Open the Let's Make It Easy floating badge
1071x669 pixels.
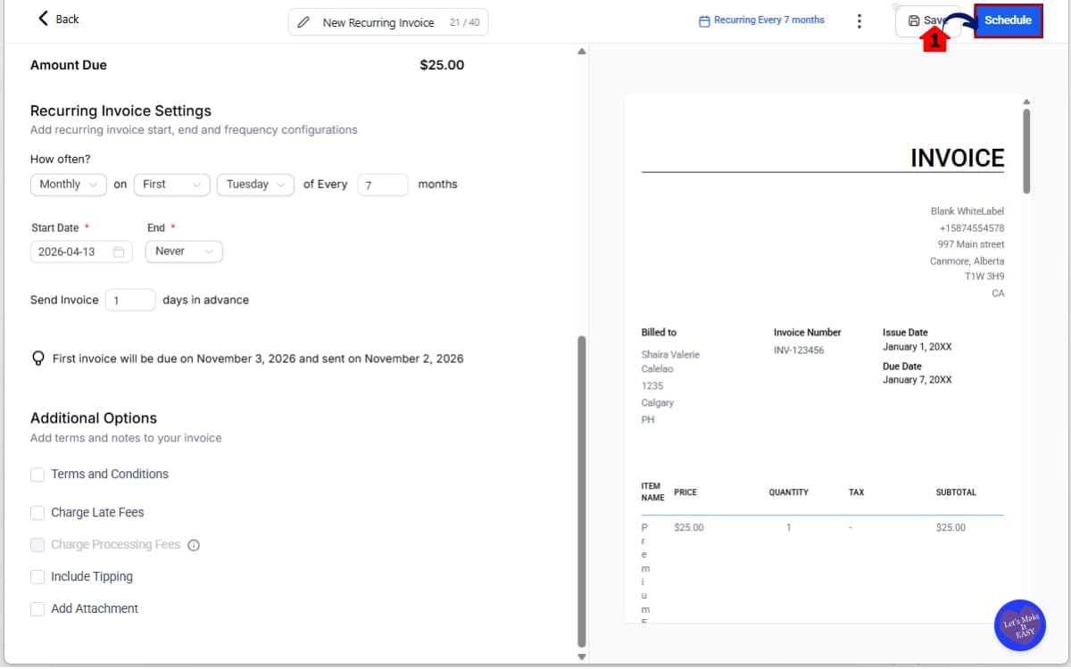1019,625
